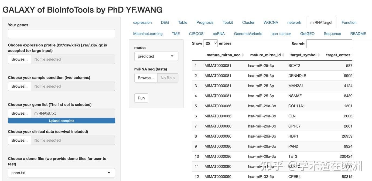Click the Your genes input field

click(61, 34)
